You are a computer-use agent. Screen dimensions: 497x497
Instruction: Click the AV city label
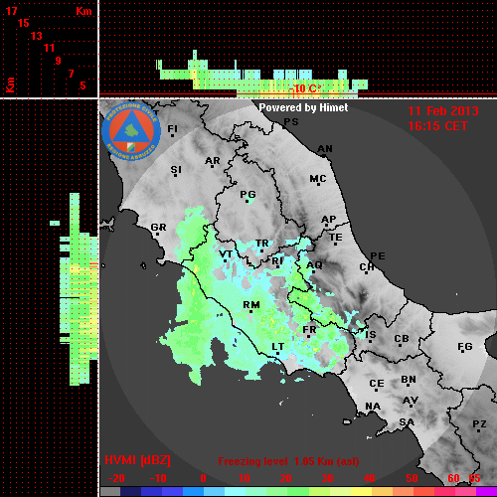point(411,401)
